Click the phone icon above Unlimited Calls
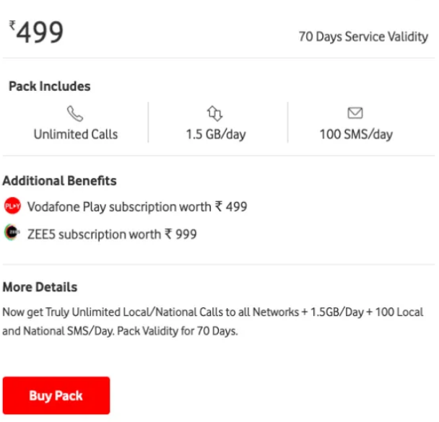 [x=75, y=114]
